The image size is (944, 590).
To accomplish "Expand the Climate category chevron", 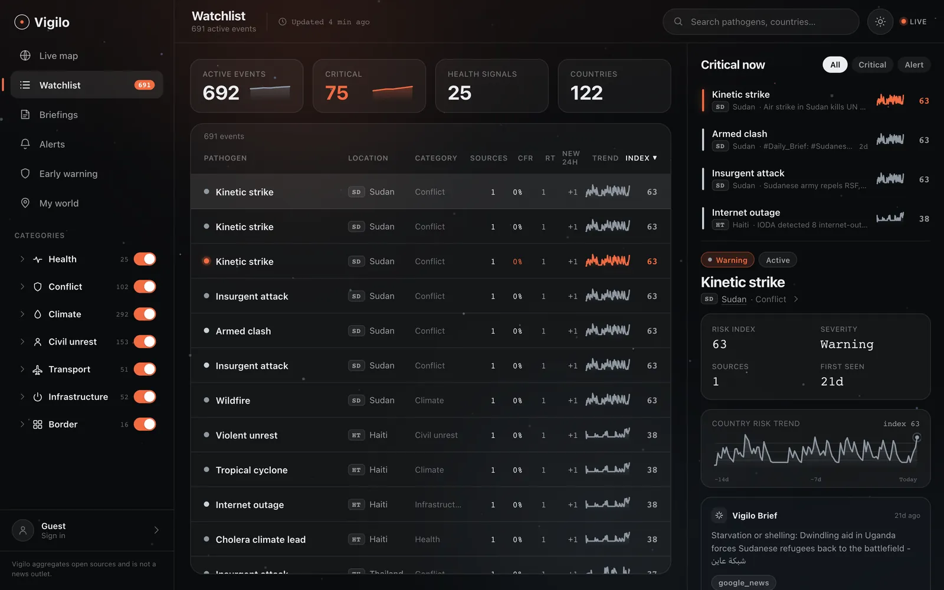I will (22, 314).
